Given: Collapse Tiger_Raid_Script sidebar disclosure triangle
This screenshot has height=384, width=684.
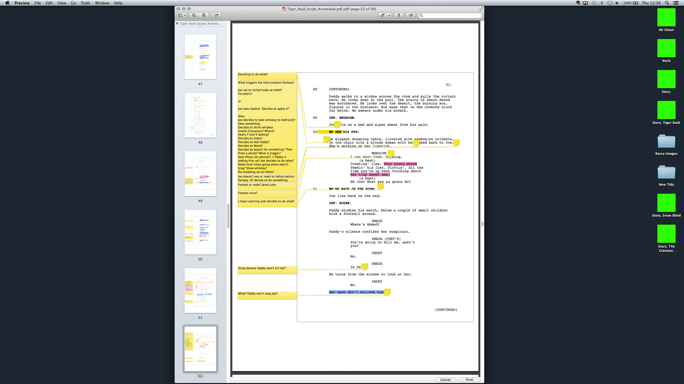Looking at the screenshot, I should tap(177, 24).
